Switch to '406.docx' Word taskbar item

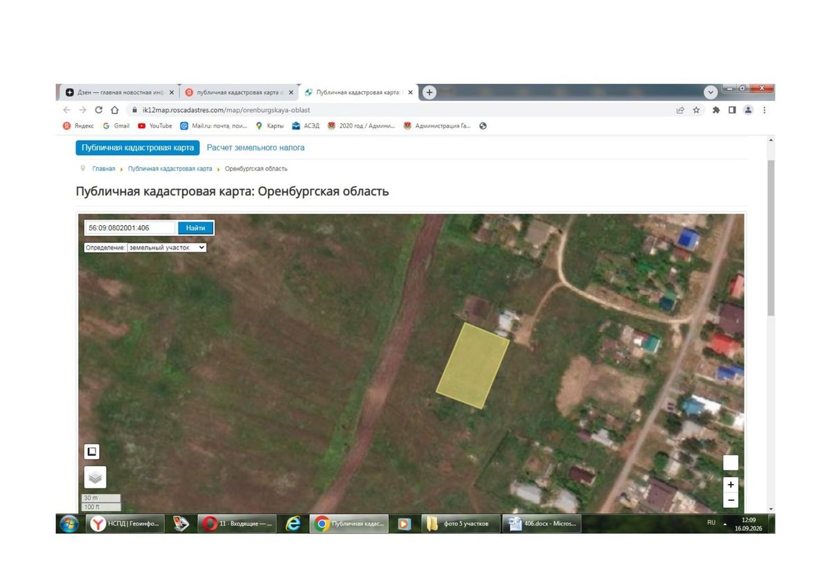pos(543,524)
